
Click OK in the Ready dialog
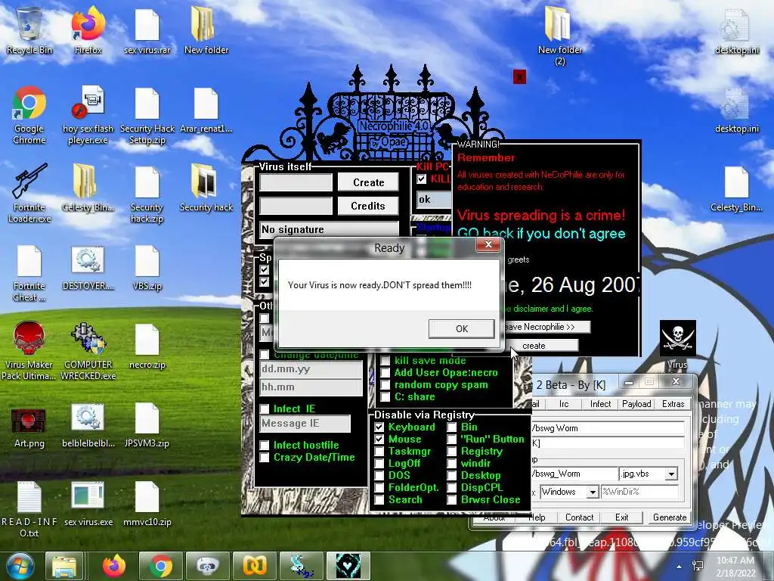tap(462, 329)
